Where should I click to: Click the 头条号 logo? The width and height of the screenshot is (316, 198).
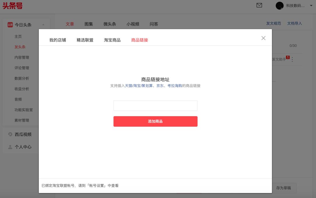tap(12, 6)
